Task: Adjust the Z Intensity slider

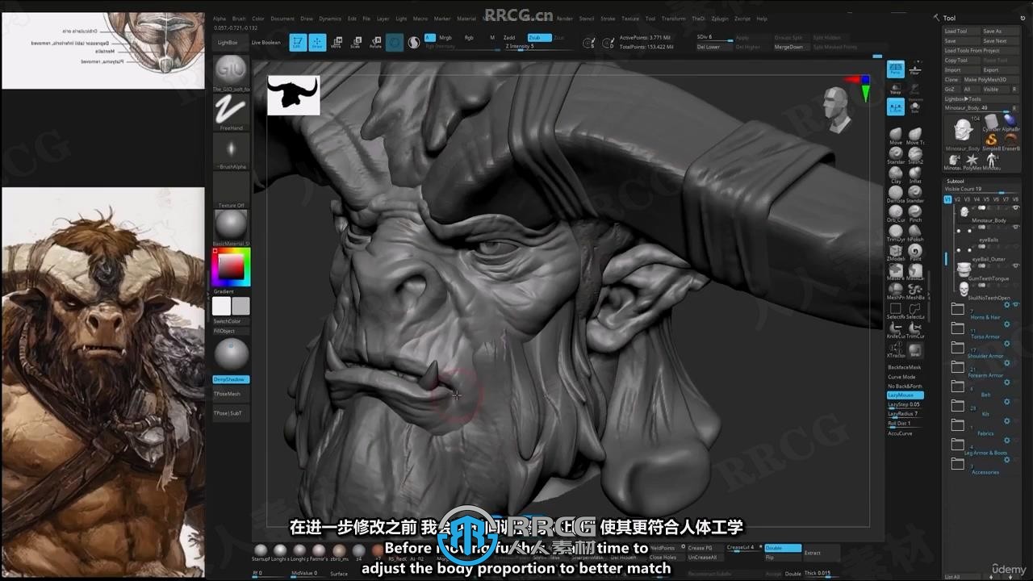Action: pyautogui.click(x=541, y=47)
